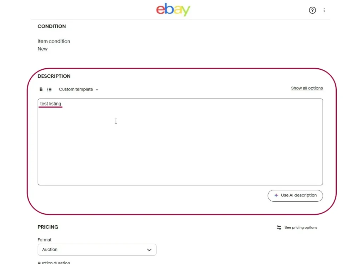361x264 pixels.
Task: Open the help question mark icon
Action: coord(312,10)
